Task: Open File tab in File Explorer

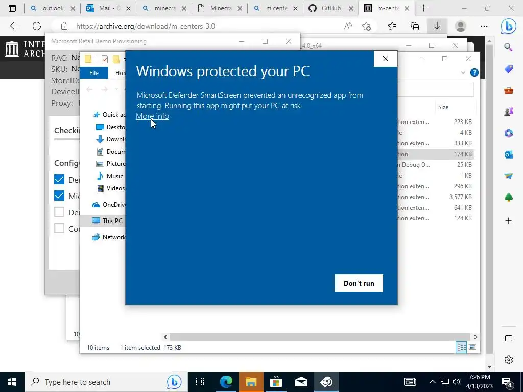Action: pos(94,72)
